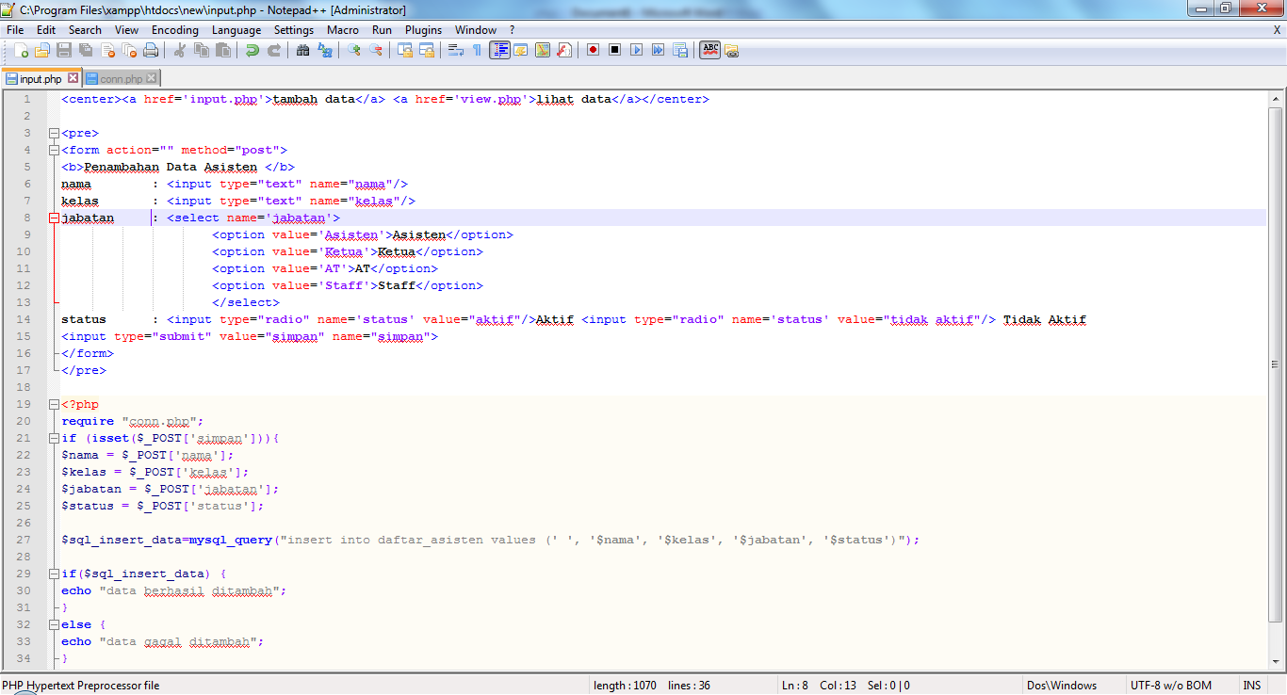The image size is (1287, 695).
Task: Open the Replace toolbar icon
Action: click(325, 50)
